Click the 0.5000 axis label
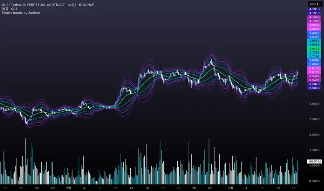Screen dimensions: 324x191 [314, 181]
